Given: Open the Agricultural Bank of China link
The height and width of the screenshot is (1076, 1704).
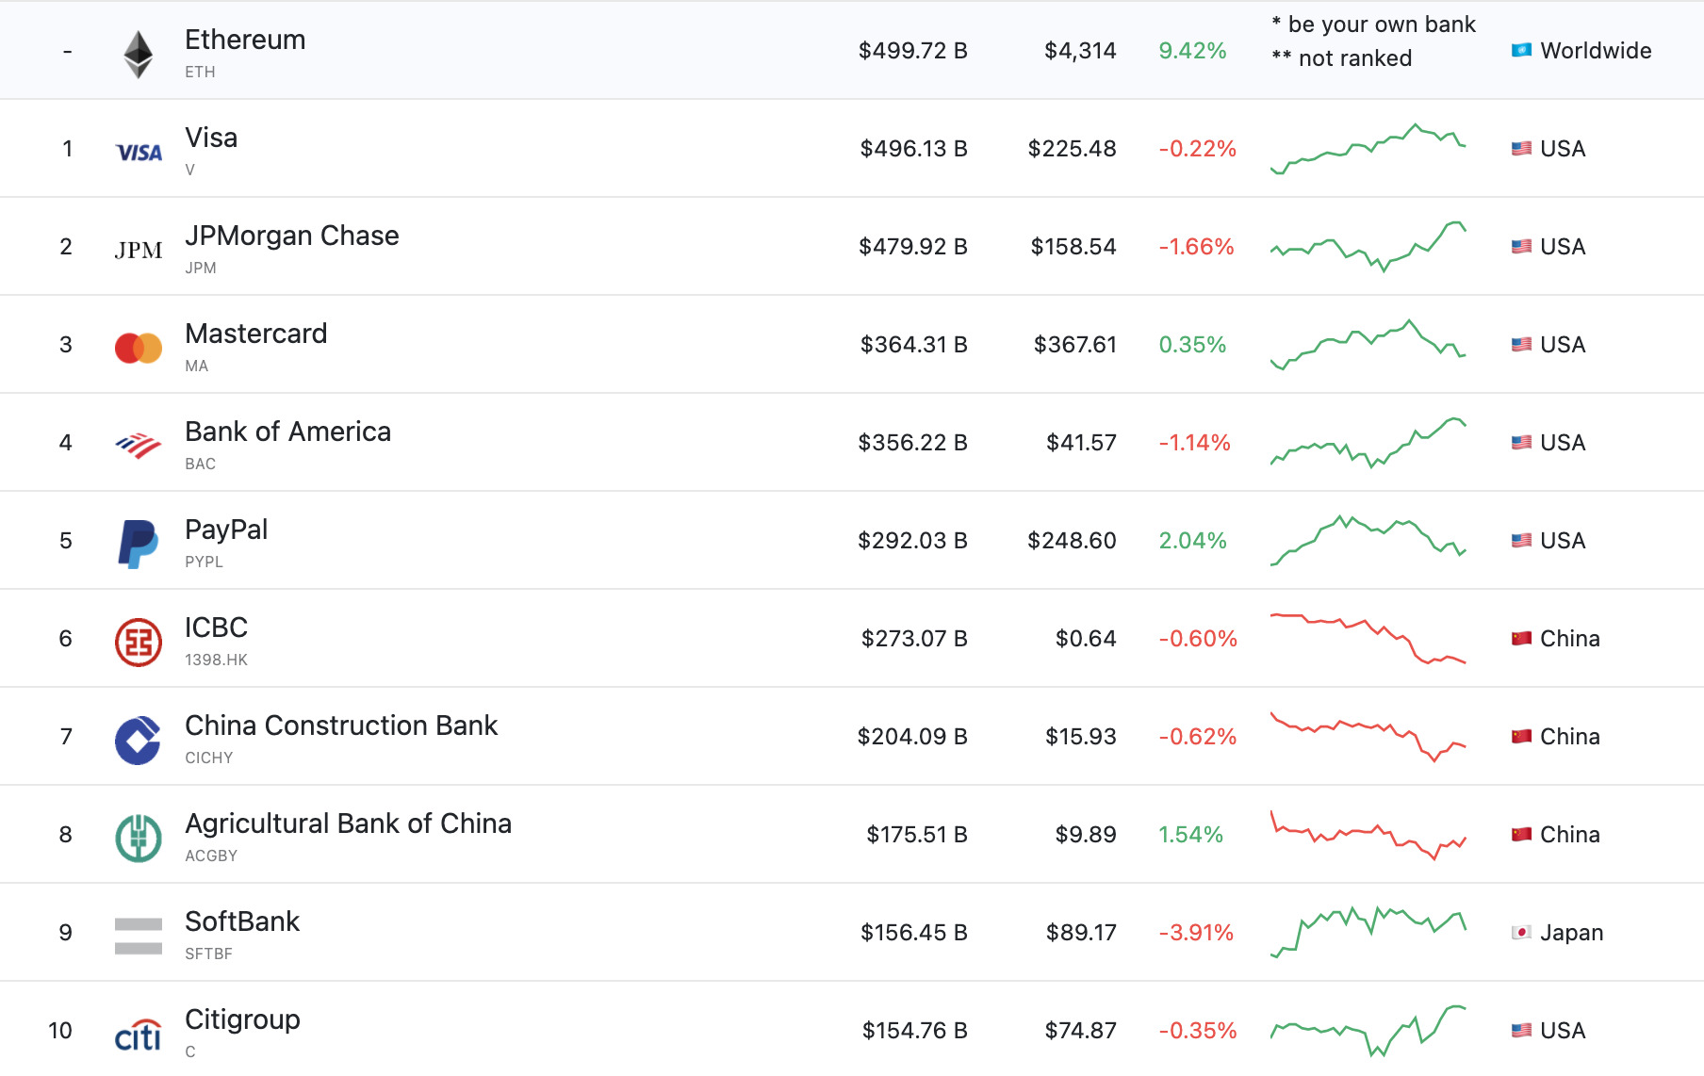Looking at the screenshot, I should click(348, 823).
